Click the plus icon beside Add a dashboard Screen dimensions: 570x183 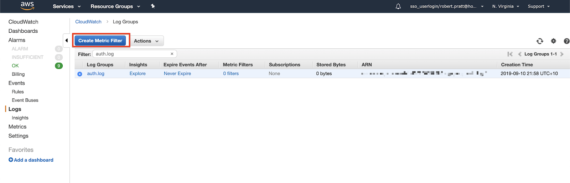[11, 160]
